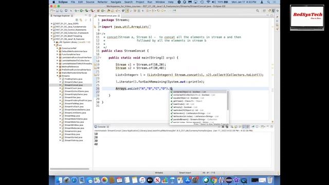Open the File menu

pyautogui.click(x=73, y=2)
